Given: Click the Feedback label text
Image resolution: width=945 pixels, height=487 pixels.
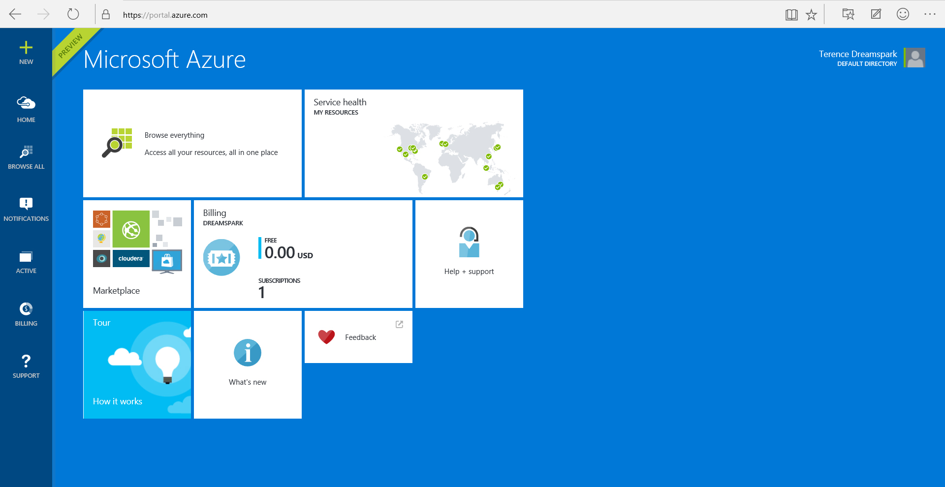Looking at the screenshot, I should 360,337.
